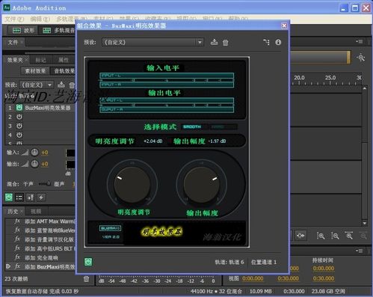Viewport: 373px width, 297px height.
Task: Save preset icon in effect dialog
Action: 214,42
